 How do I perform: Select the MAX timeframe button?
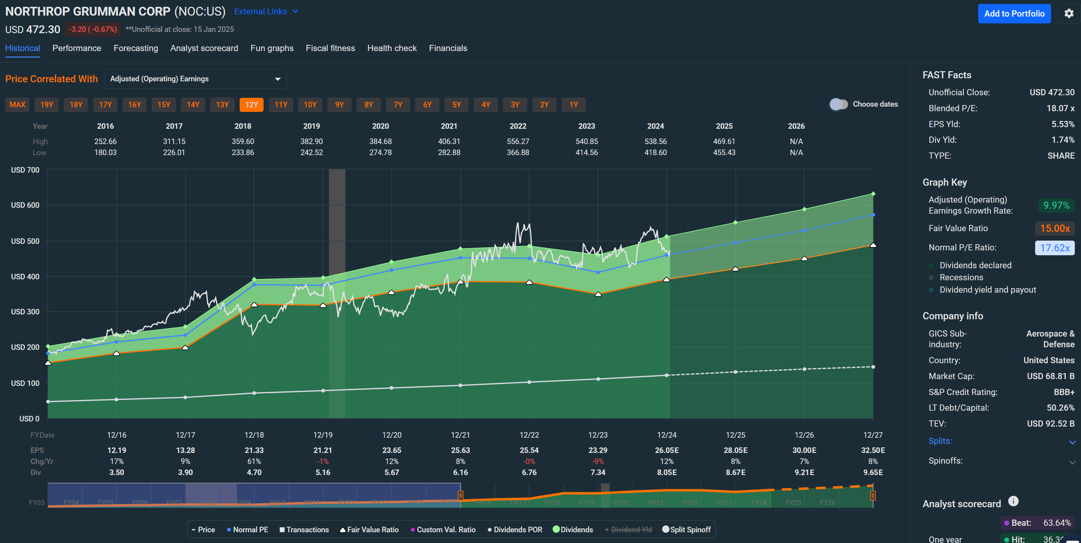17,105
